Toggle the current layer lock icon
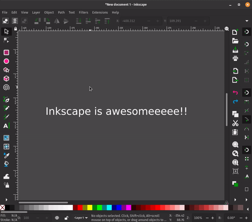 point(66,218)
